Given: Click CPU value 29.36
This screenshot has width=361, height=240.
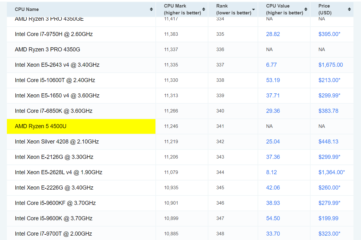Looking at the screenshot, I should 273,111.
